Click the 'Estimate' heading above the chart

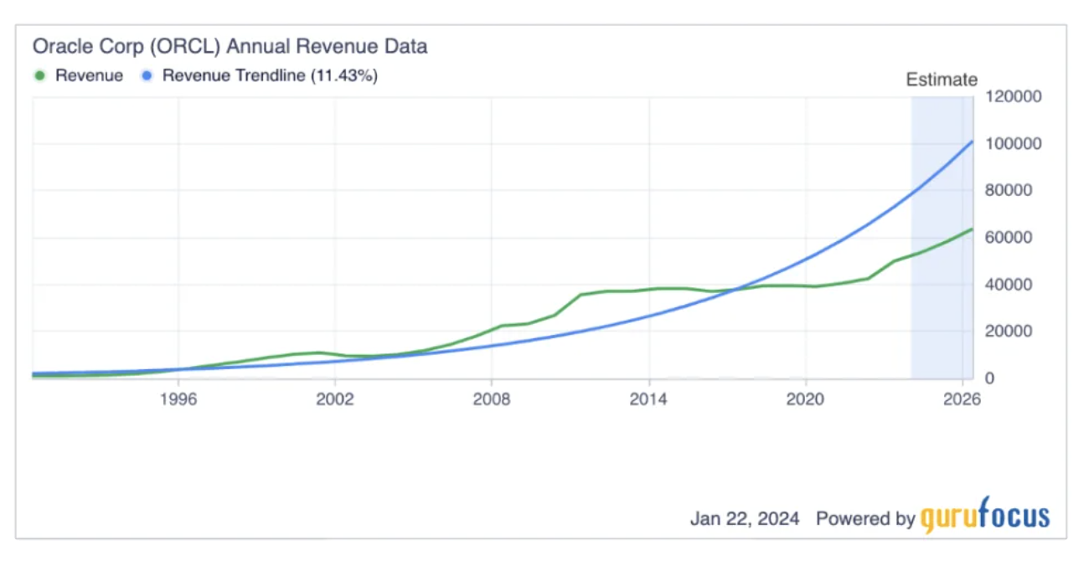click(940, 80)
